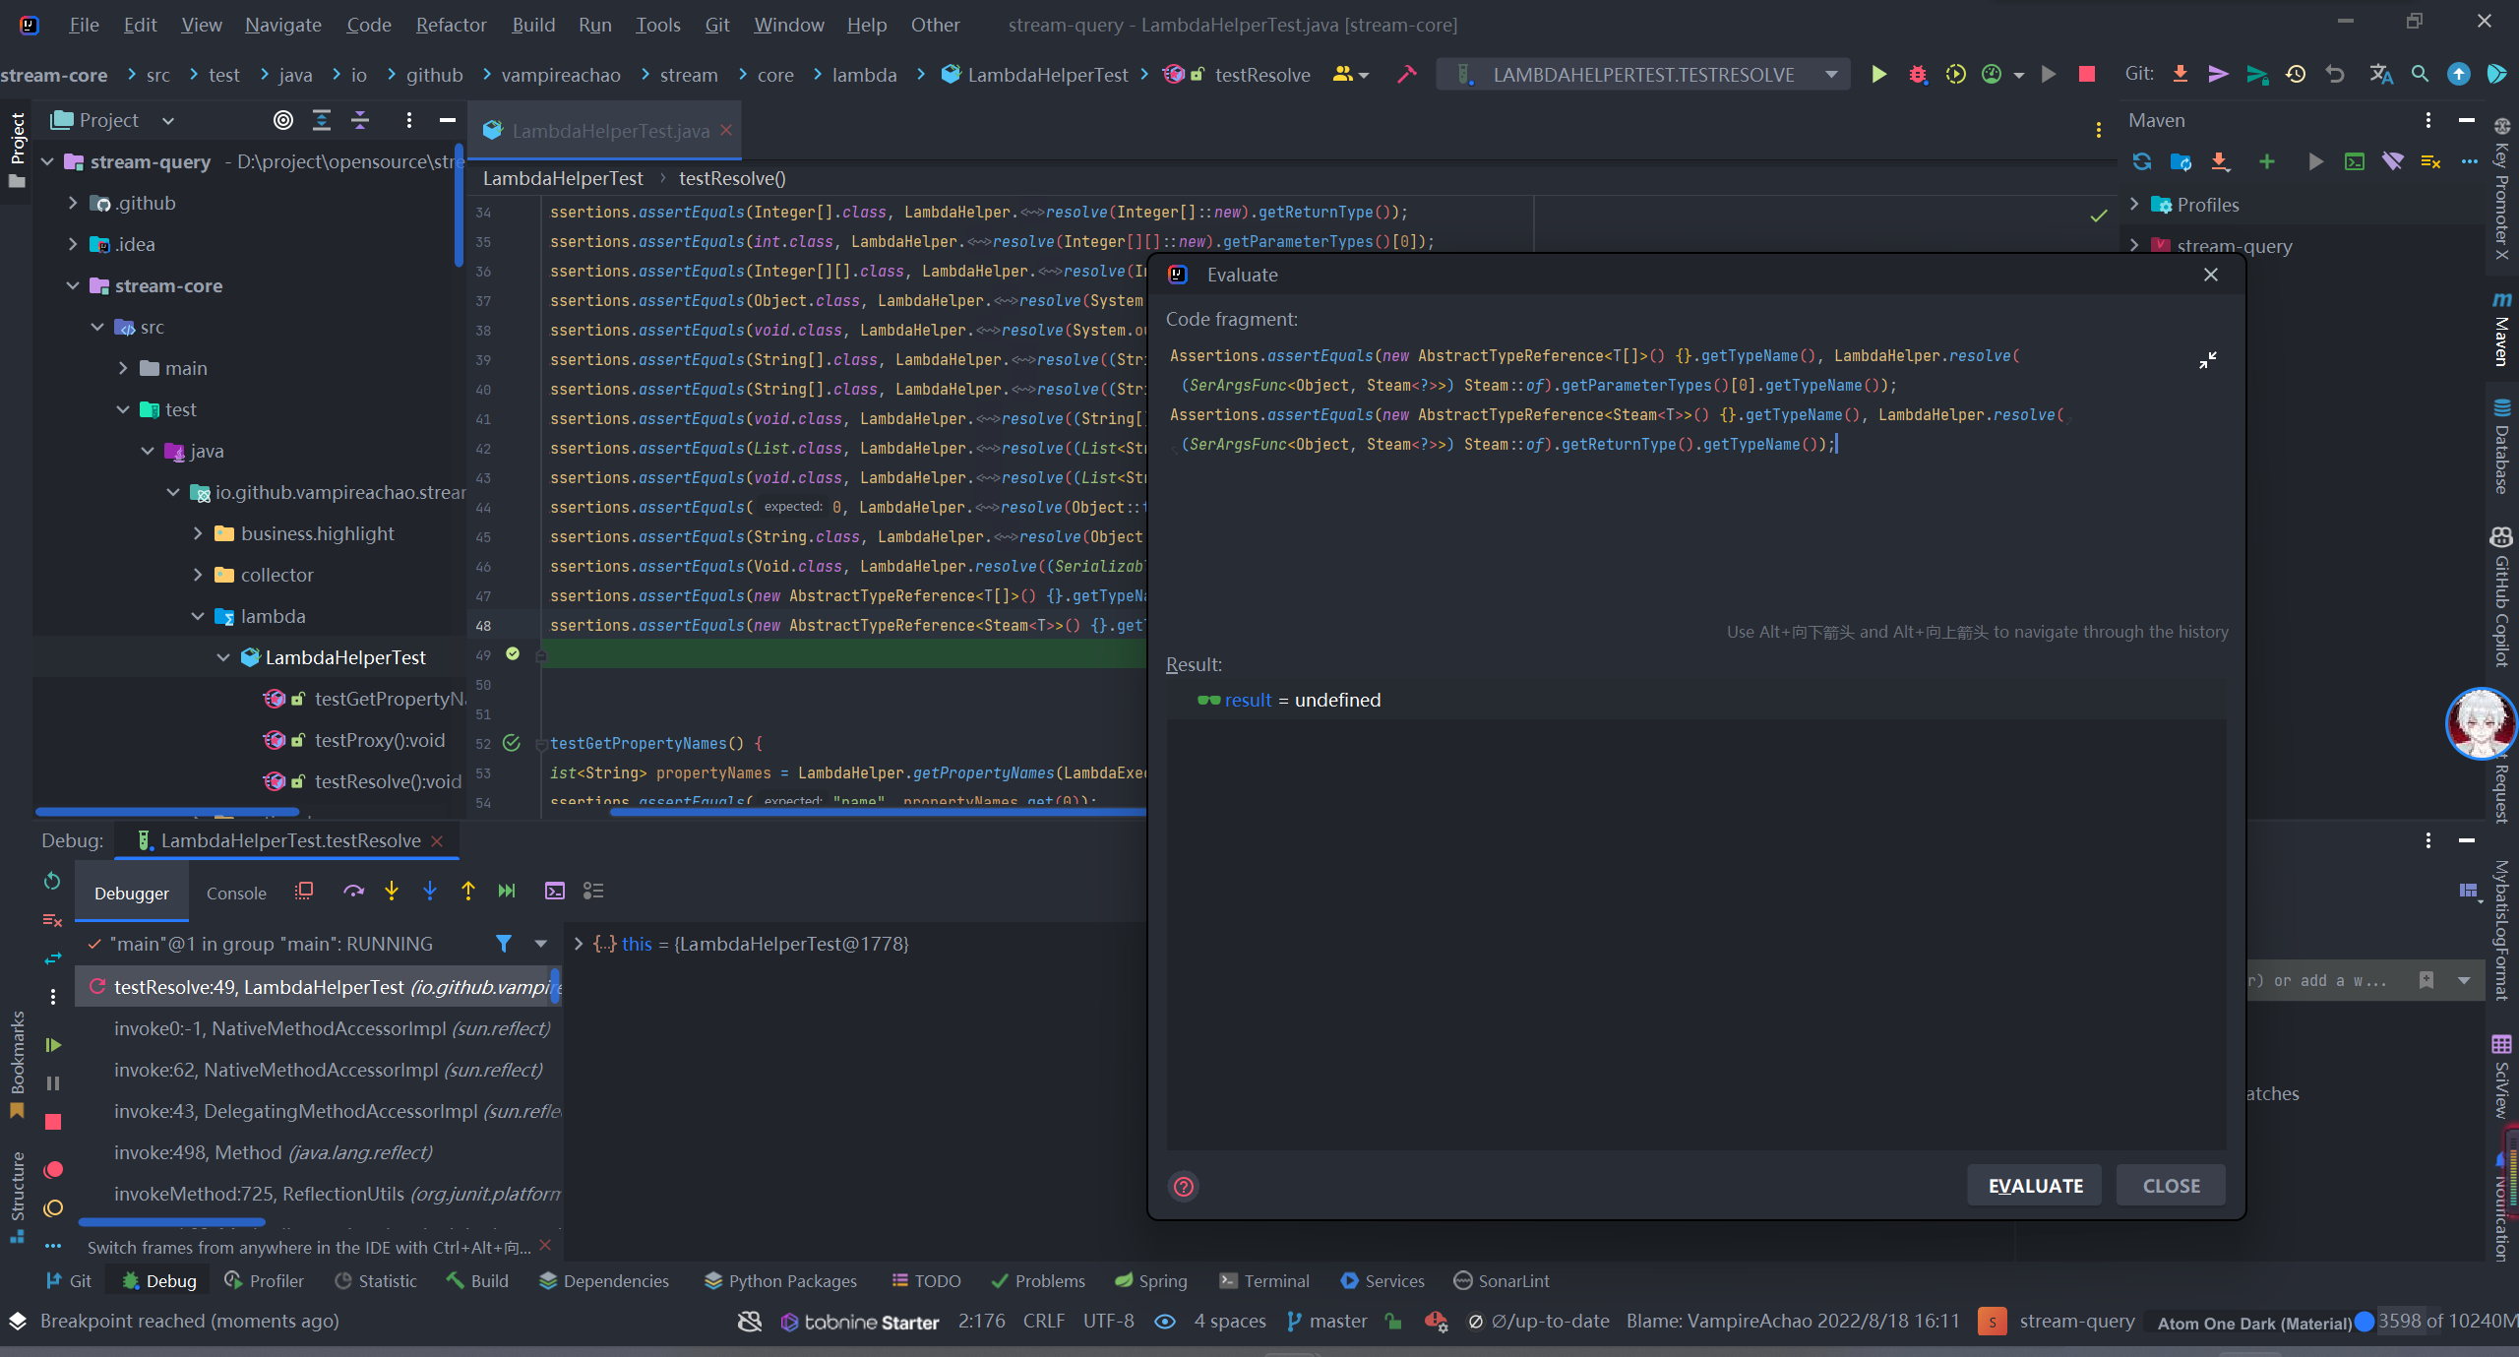Image resolution: width=2519 pixels, height=1357 pixels.
Task: Open the Evaluate Expression console icon
Action: (555, 892)
